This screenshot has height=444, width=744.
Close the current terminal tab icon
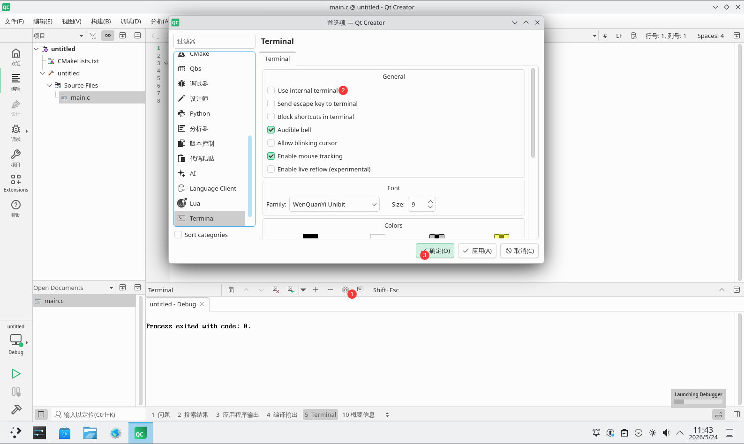click(x=276, y=290)
